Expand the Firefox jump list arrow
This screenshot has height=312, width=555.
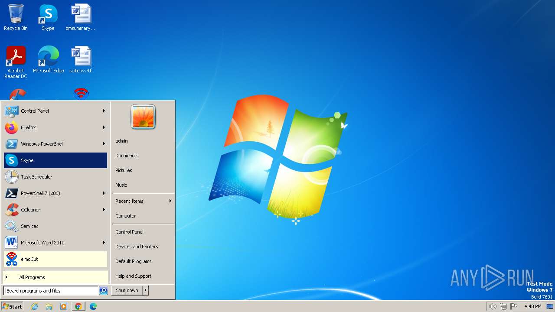[x=104, y=127]
